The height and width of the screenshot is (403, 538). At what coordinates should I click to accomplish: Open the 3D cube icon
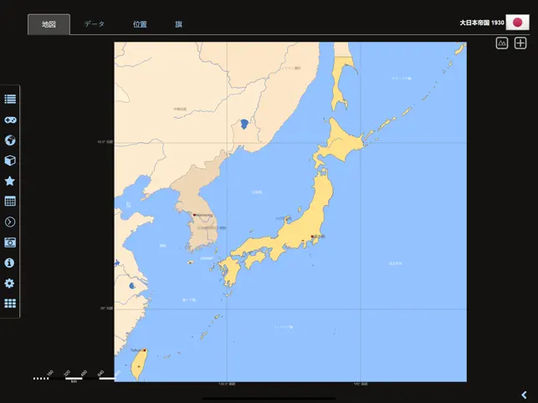(x=10, y=161)
